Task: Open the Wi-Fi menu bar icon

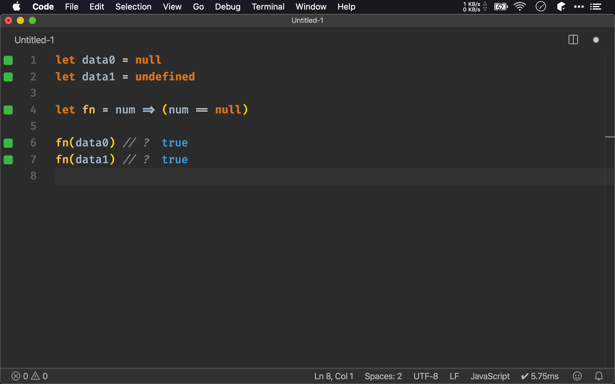Action: 520,7
